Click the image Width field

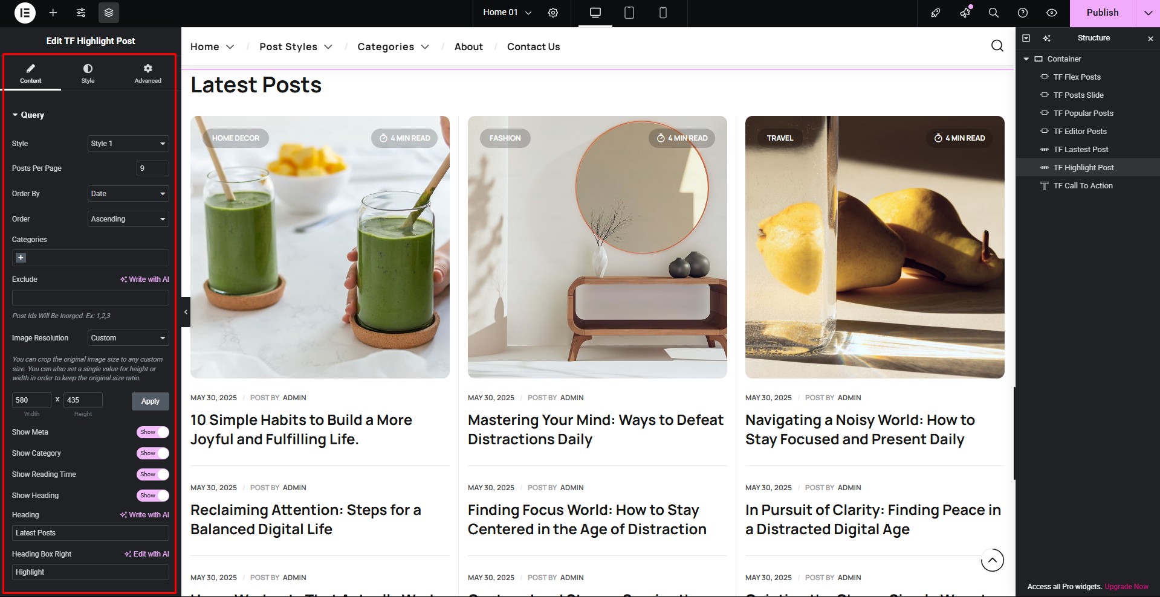click(31, 400)
